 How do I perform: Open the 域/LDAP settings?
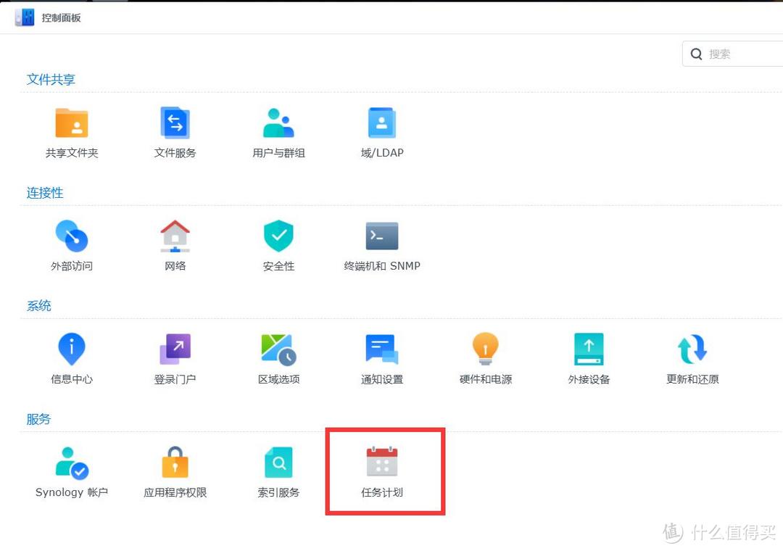pyautogui.click(x=381, y=130)
